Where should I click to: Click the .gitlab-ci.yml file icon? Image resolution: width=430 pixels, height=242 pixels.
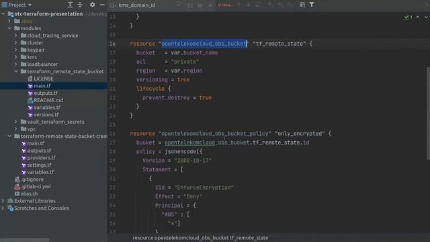[17, 187]
